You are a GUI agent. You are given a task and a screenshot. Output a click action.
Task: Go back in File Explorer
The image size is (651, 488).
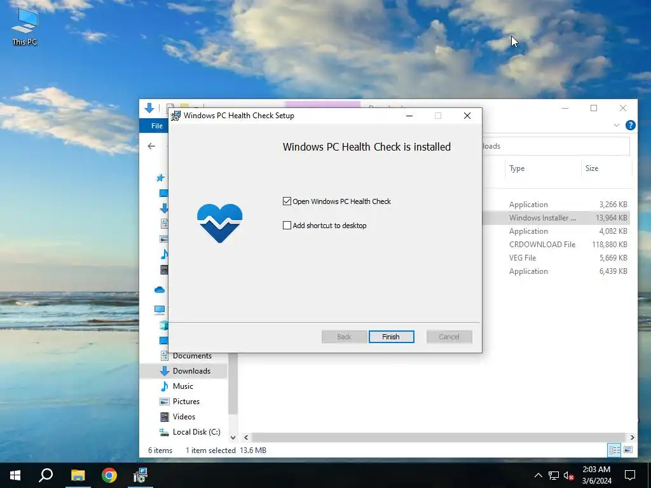click(x=151, y=146)
